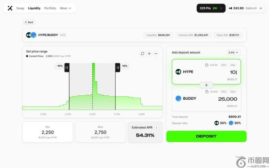Open the 2.5% slippage dropdown
The image size is (269, 168).
coord(233,53)
